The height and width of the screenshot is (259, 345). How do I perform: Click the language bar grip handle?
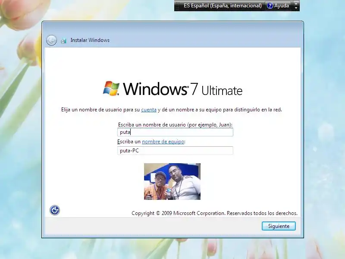(178, 6)
